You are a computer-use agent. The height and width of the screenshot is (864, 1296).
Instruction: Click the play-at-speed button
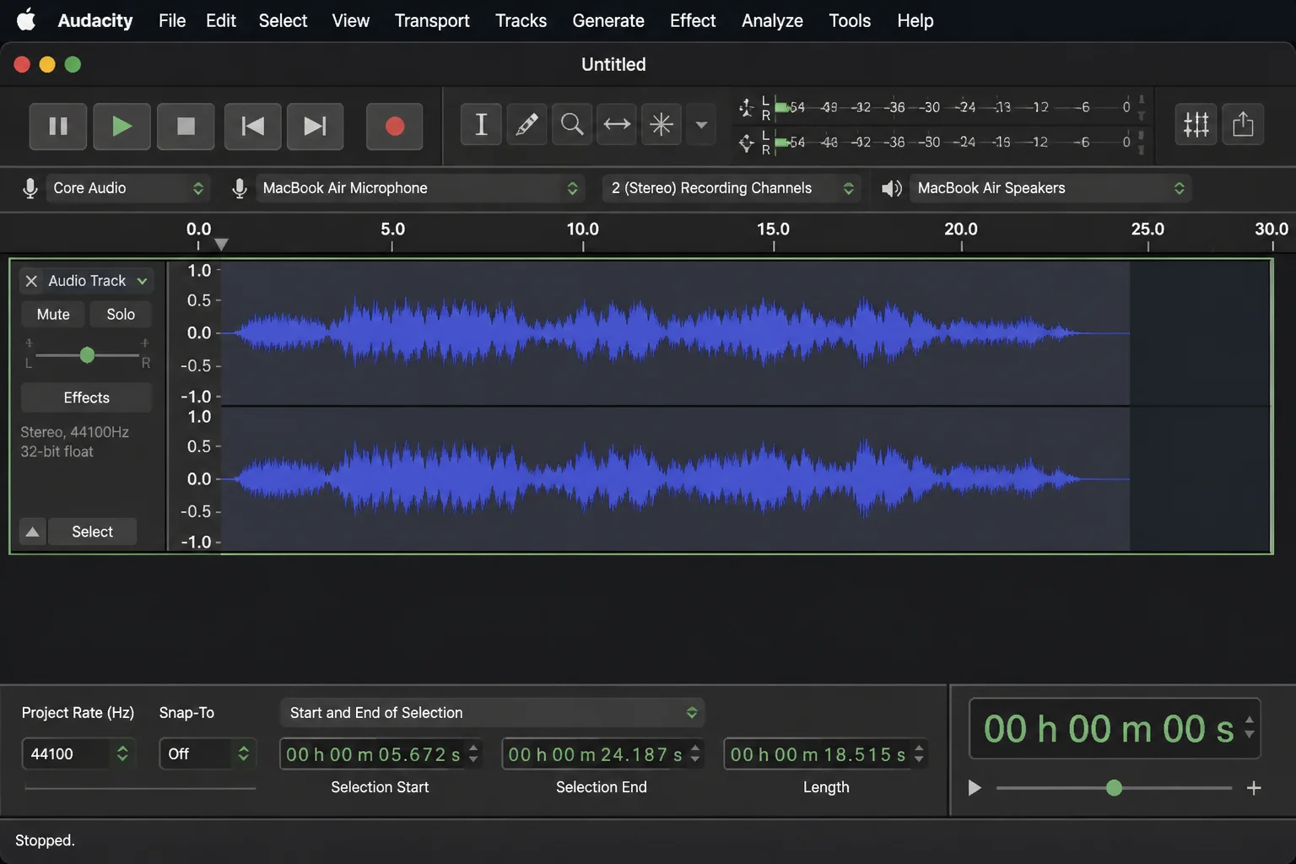(x=975, y=788)
